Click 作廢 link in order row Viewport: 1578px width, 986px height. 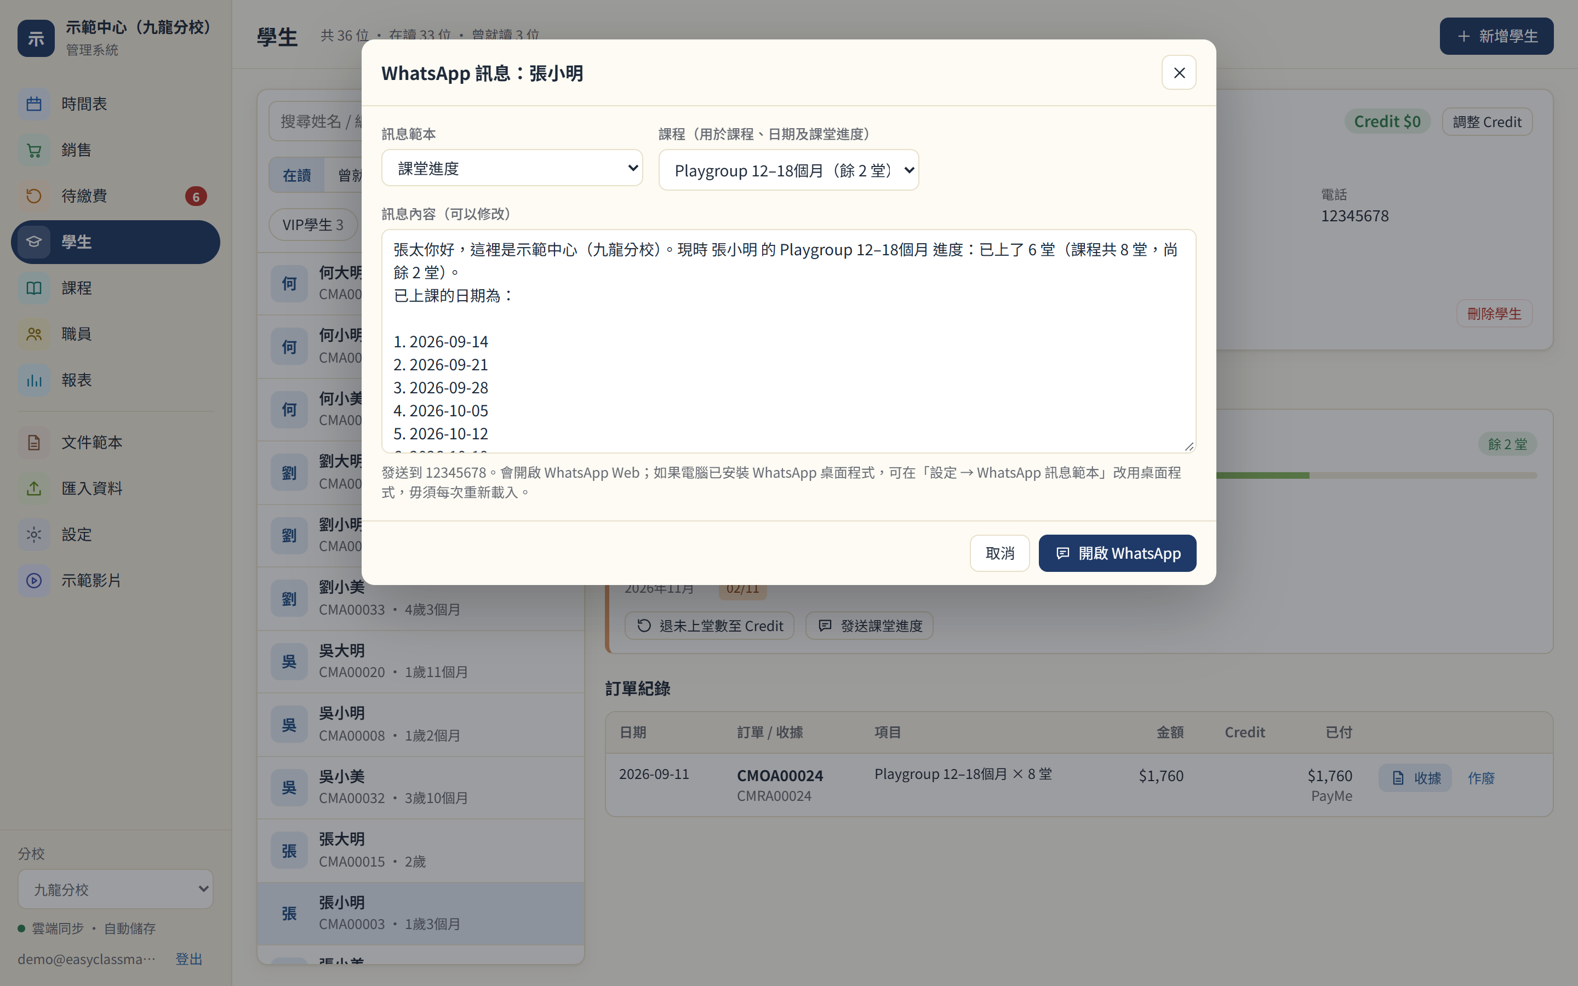tap(1481, 778)
